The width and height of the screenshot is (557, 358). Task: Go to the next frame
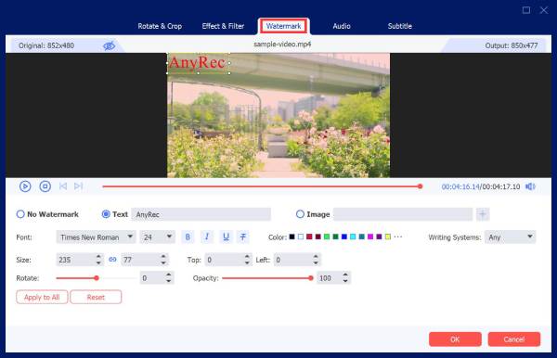[x=79, y=186]
